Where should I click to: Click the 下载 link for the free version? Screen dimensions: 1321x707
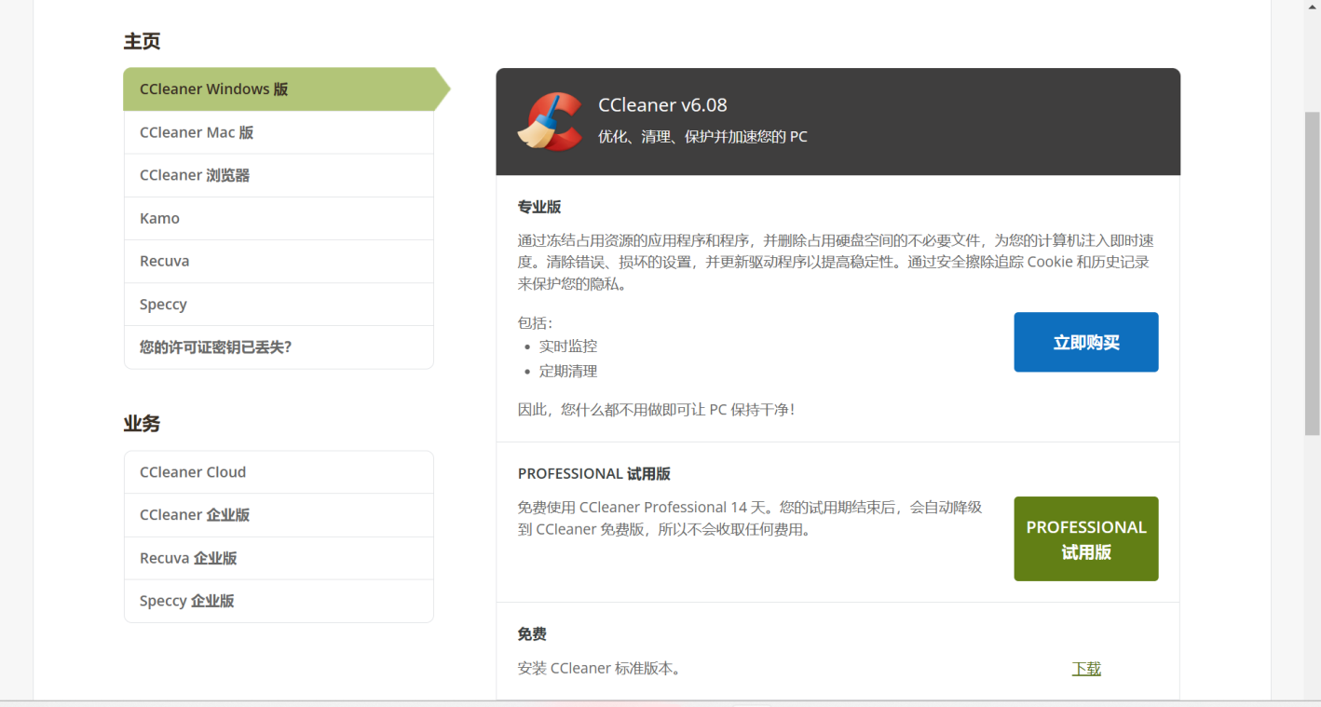pyautogui.click(x=1085, y=668)
